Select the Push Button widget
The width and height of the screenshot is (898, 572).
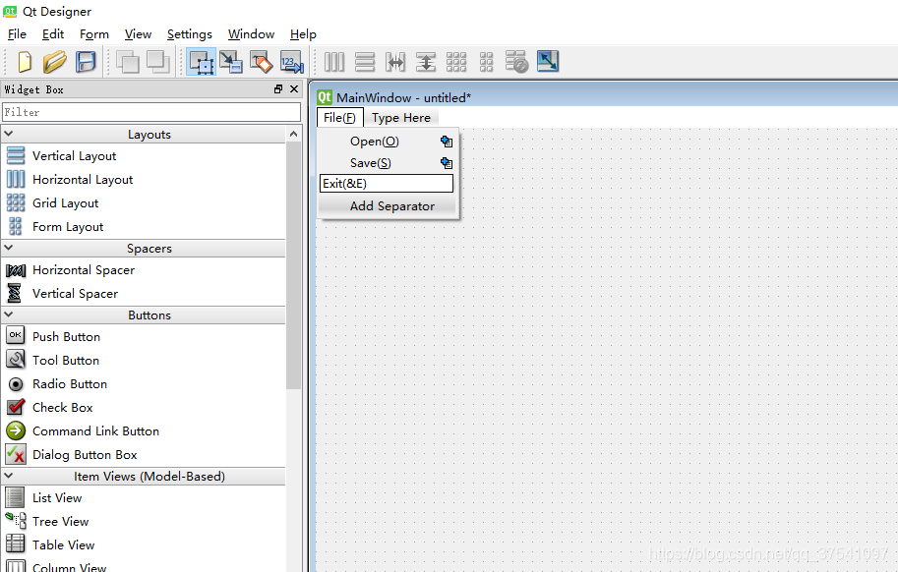[x=144, y=336]
